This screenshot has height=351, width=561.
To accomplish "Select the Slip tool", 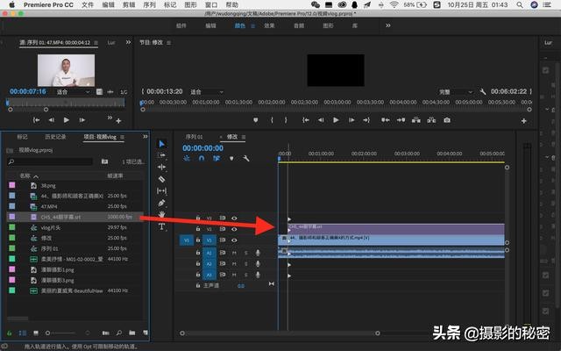I will (161, 191).
